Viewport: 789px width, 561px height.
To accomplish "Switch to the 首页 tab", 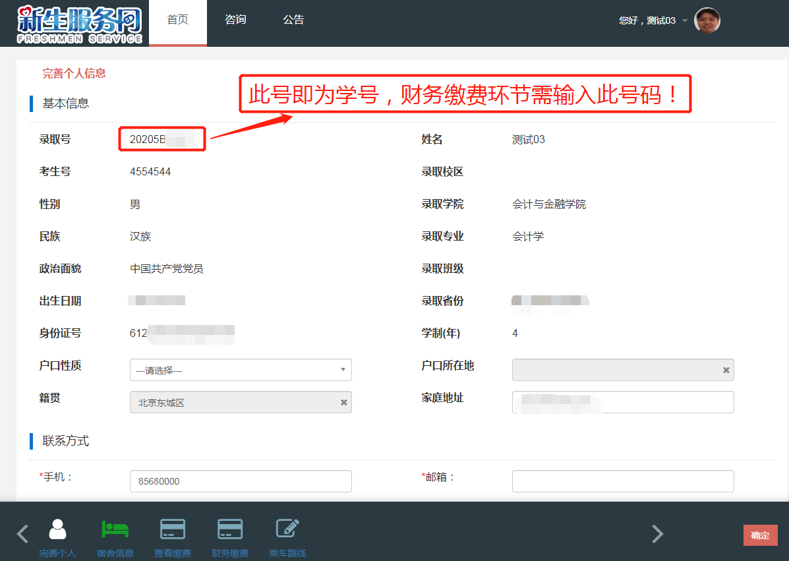I will 177,20.
